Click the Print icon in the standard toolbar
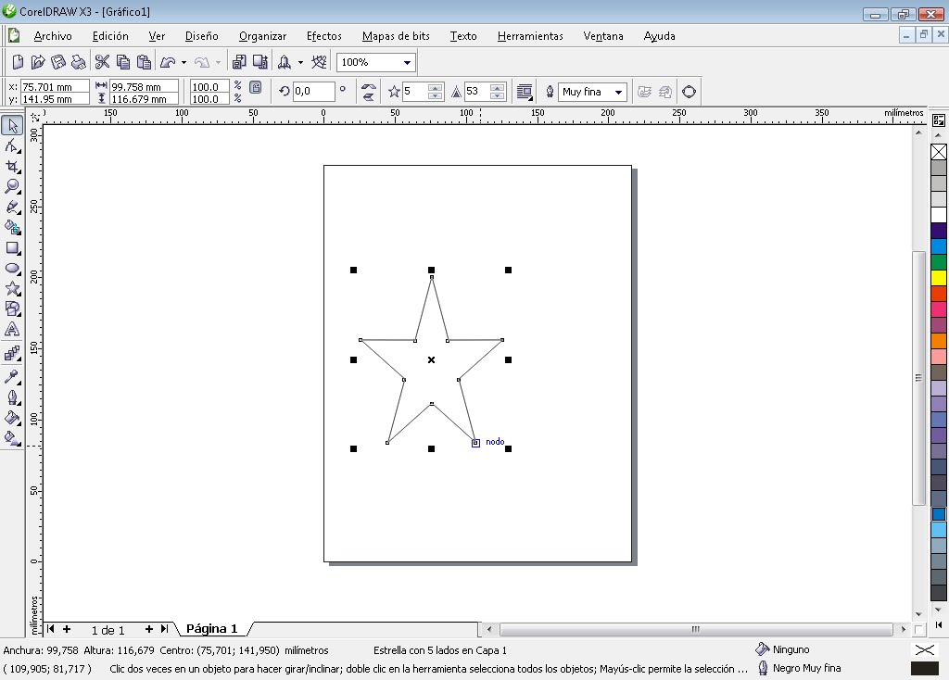 79,61
